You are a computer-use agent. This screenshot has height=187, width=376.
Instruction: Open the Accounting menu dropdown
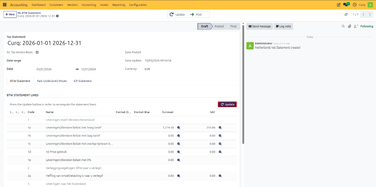pyautogui.click(x=89, y=5)
